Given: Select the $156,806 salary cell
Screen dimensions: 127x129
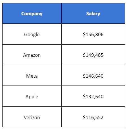Looking at the screenshot, I should (93, 34).
